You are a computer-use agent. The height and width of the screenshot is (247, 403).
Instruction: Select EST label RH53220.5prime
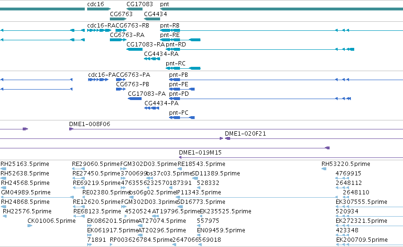[x=346, y=164]
